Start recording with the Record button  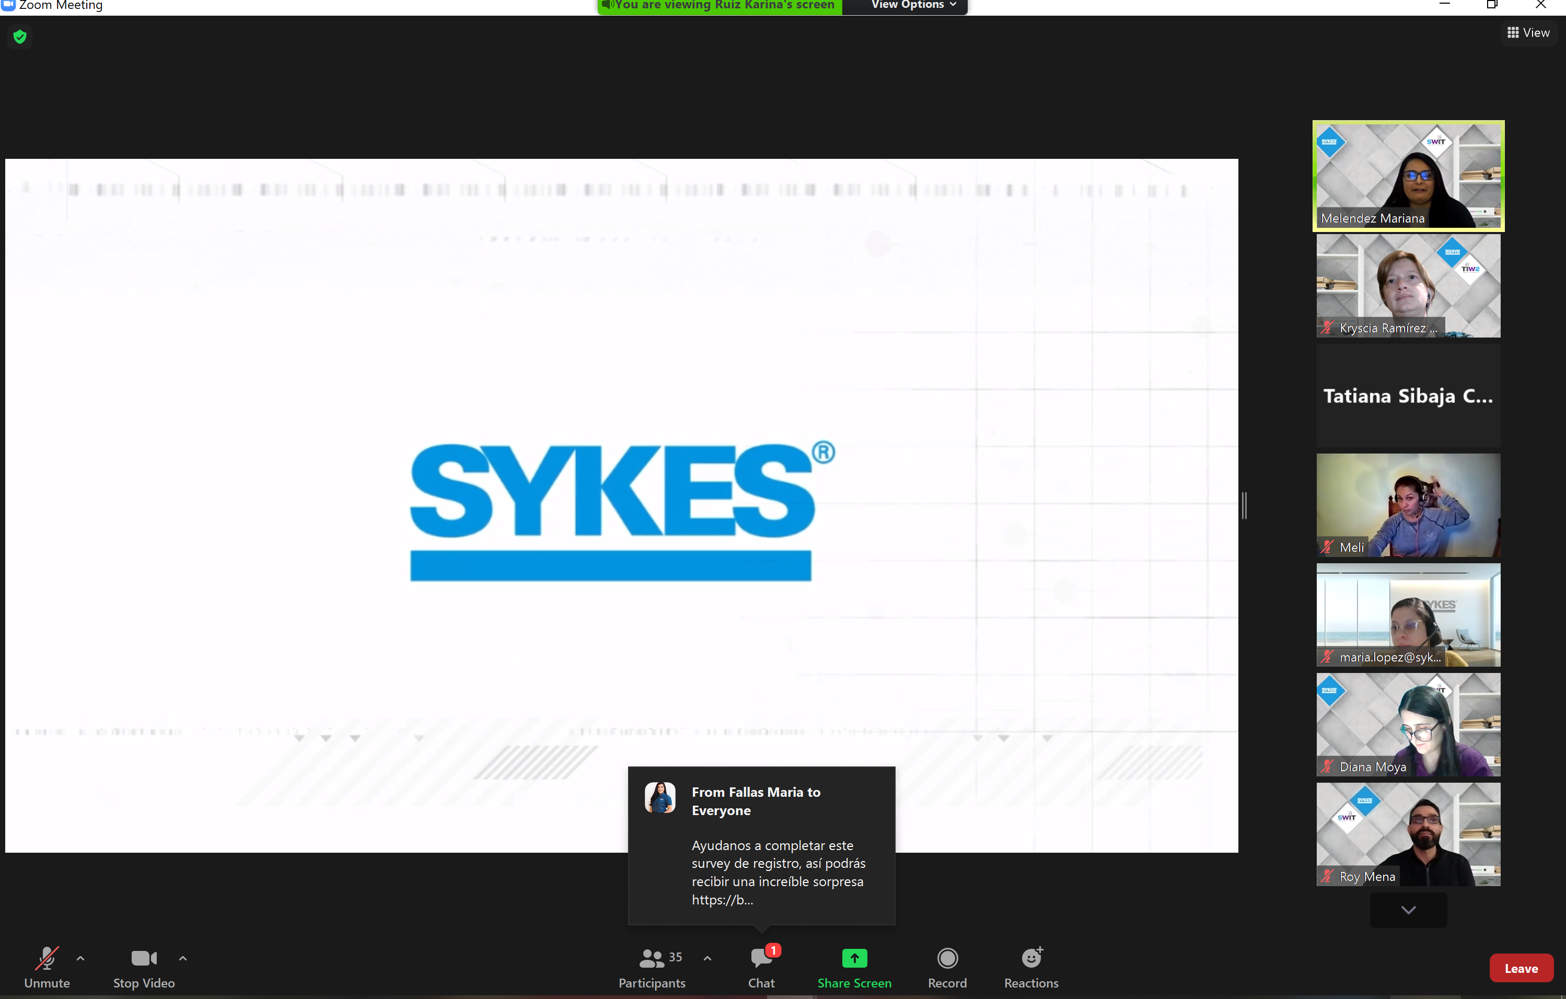pos(947,968)
